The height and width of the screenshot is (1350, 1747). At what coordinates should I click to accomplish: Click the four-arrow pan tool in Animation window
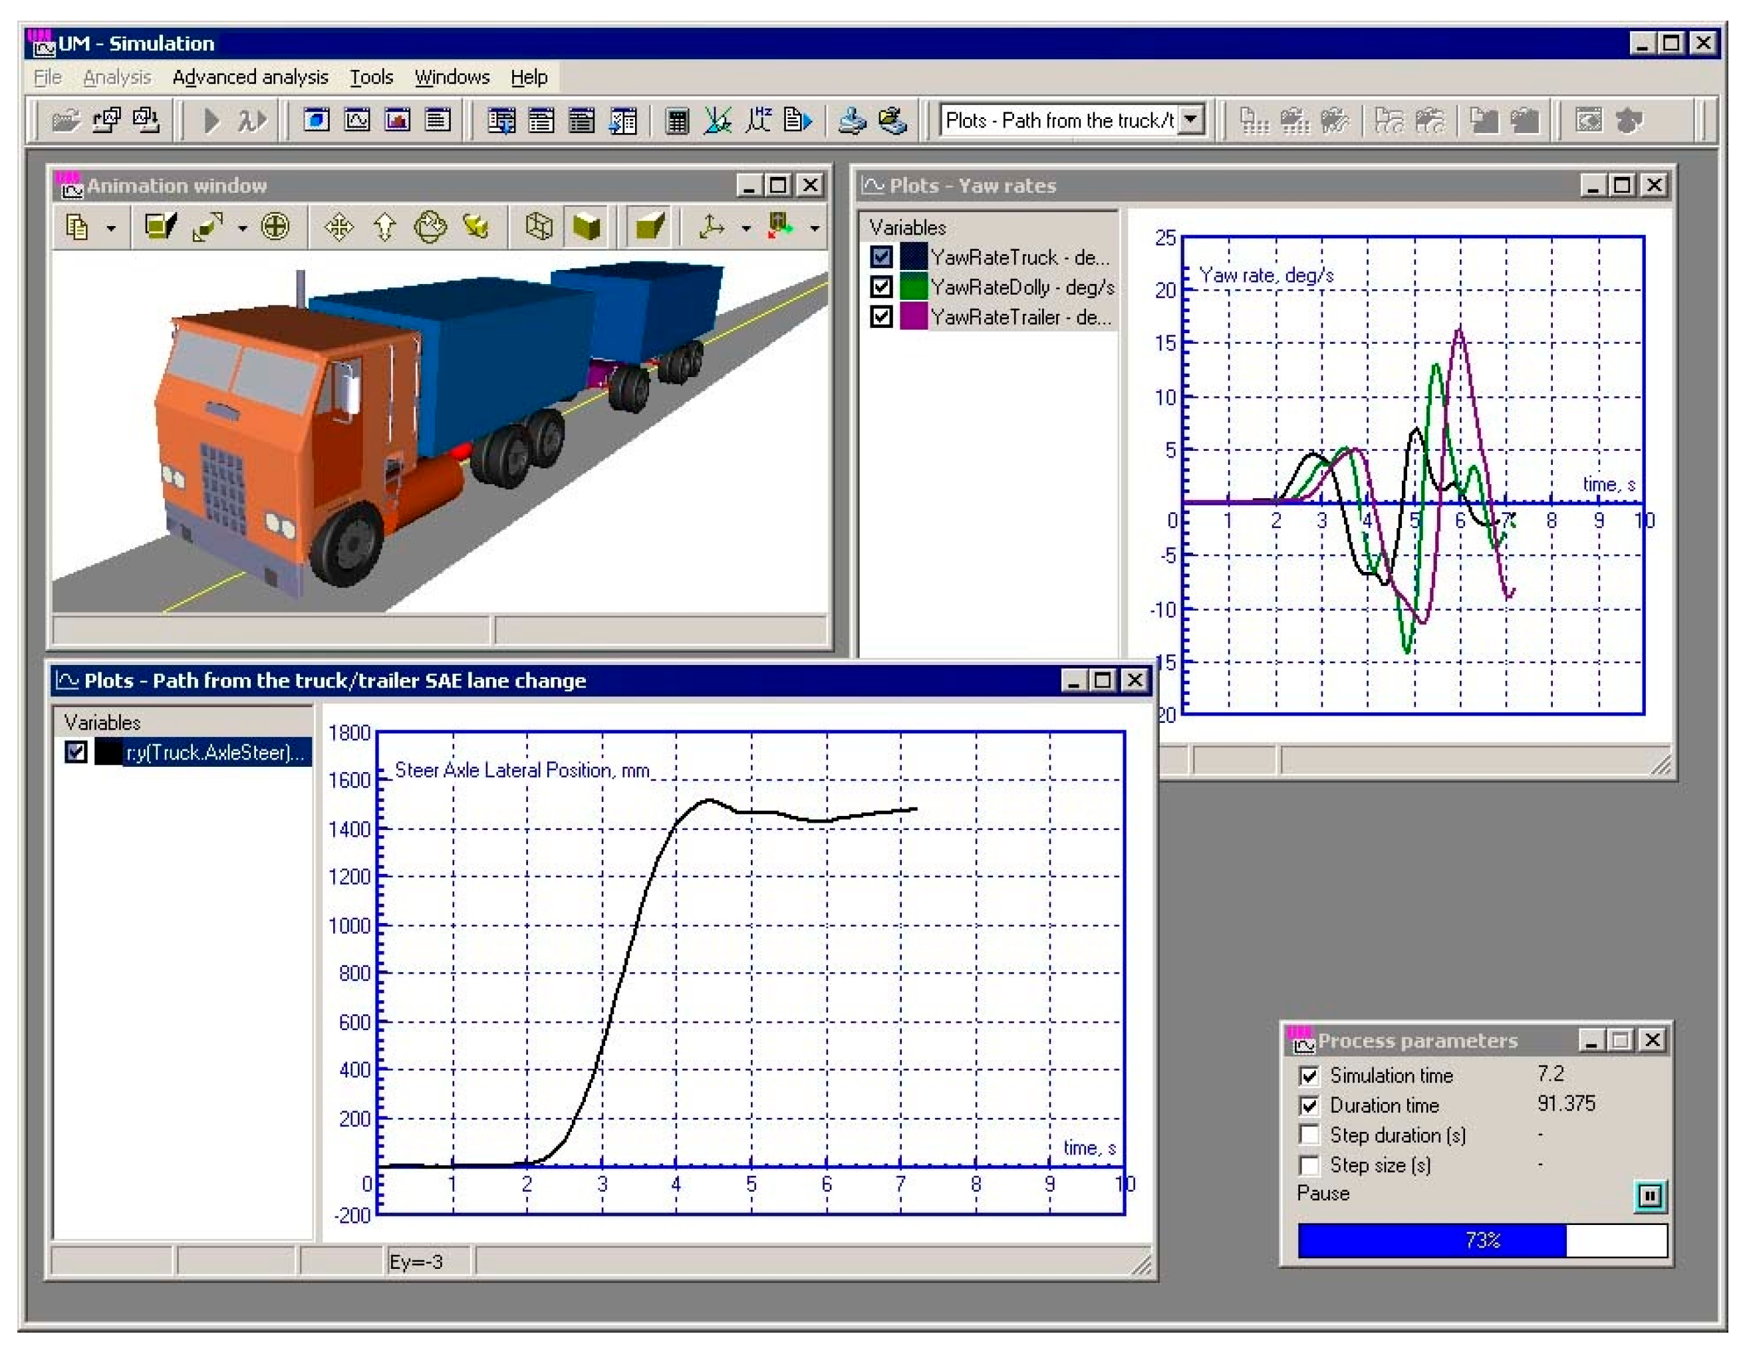[x=338, y=227]
